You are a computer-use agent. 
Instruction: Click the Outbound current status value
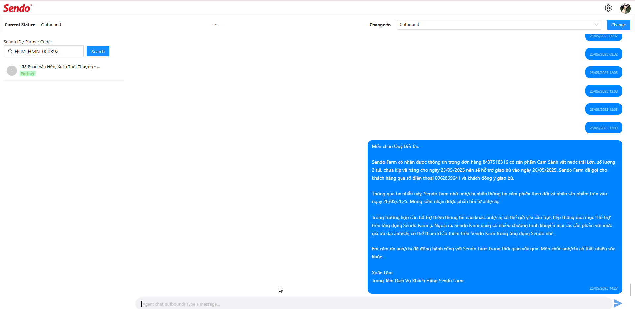pos(51,25)
